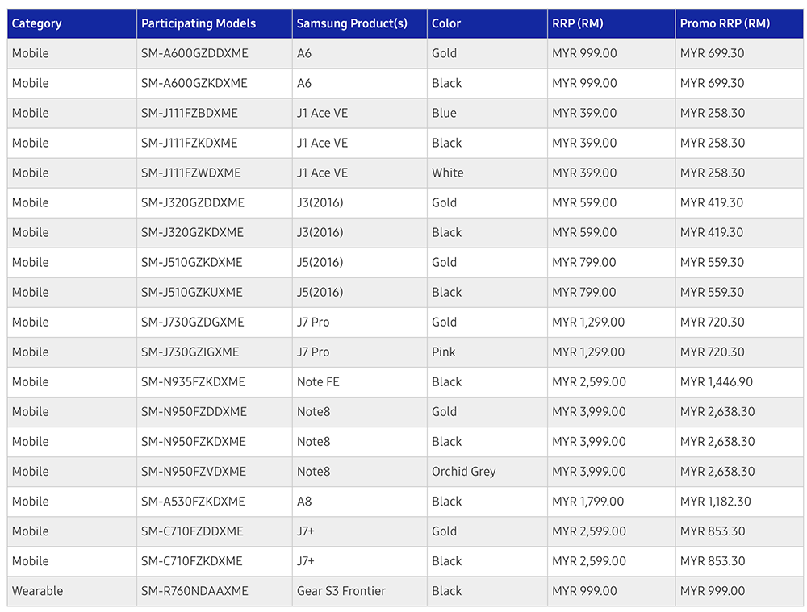Click the Samsung Product(s) column header
Image resolution: width=807 pixels, height=612 pixels.
(x=352, y=23)
